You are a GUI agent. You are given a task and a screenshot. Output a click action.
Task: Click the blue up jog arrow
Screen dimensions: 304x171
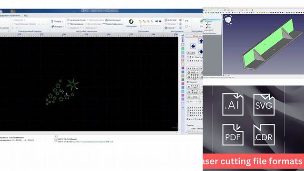pyautogui.click(x=201, y=41)
